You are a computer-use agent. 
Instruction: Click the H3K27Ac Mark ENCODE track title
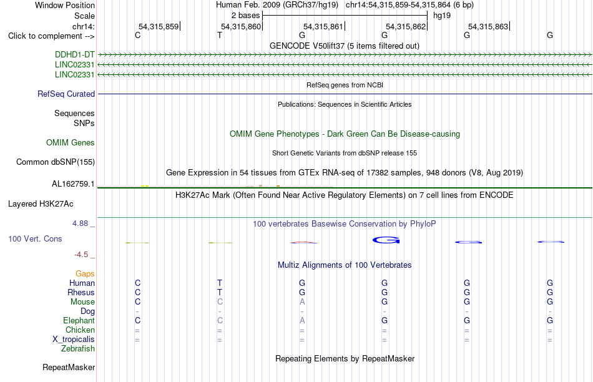[x=345, y=195]
